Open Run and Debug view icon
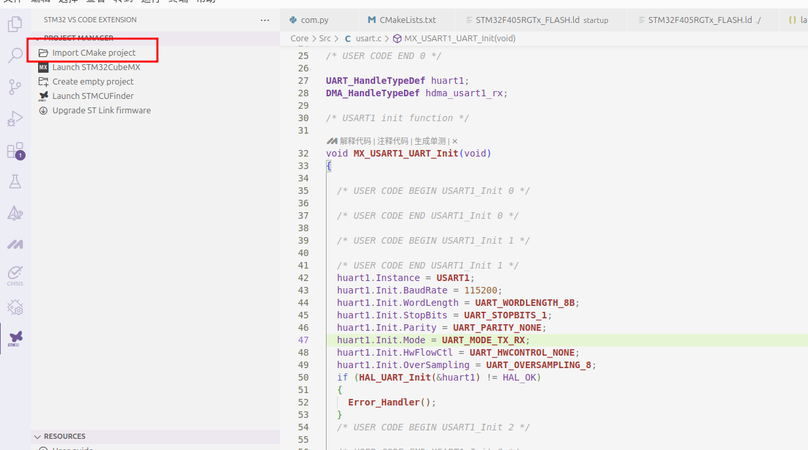808x450 pixels. click(x=14, y=119)
